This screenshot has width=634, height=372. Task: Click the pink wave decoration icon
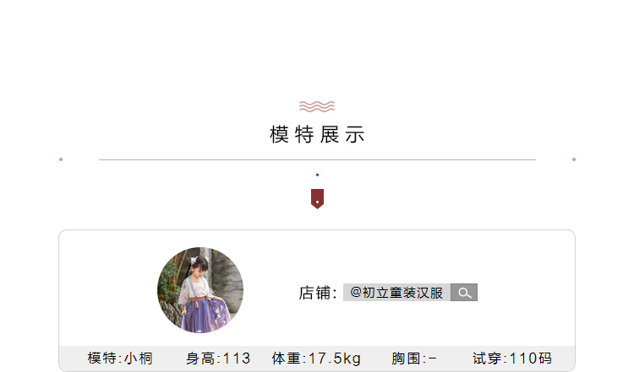click(x=317, y=106)
